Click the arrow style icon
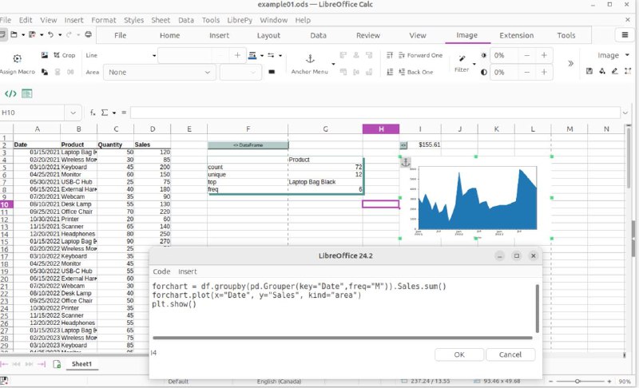This screenshot has width=639, height=388. (x=271, y=55)
